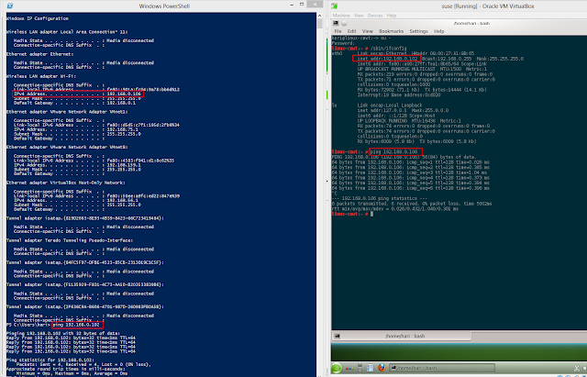This screenshot has height=377, width=587.
Task: Open the Devices menu in VirtualBox
Action: tap(375, 16)
